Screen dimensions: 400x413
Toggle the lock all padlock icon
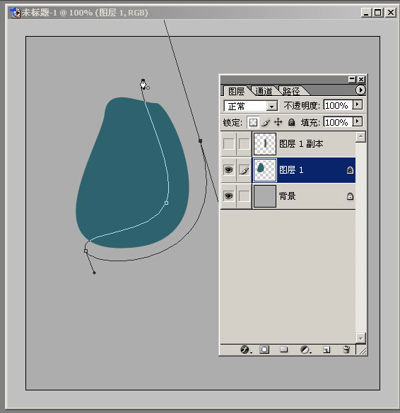(291, 122)
